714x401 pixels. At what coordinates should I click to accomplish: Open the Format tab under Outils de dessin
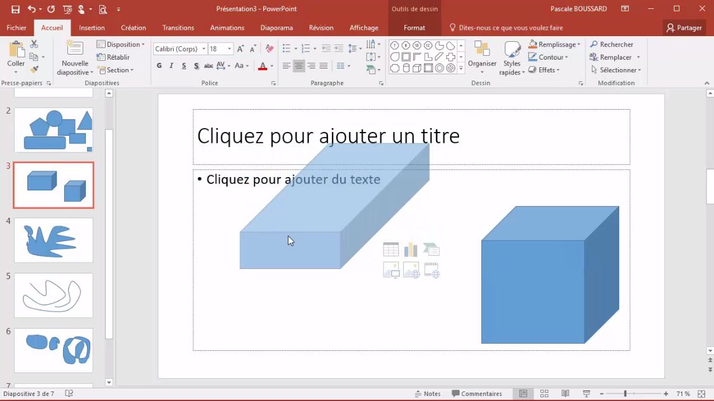click(414, 27)
